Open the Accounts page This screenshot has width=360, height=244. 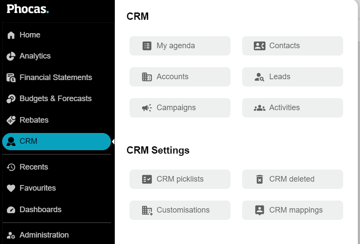click(x=180, y=77)
